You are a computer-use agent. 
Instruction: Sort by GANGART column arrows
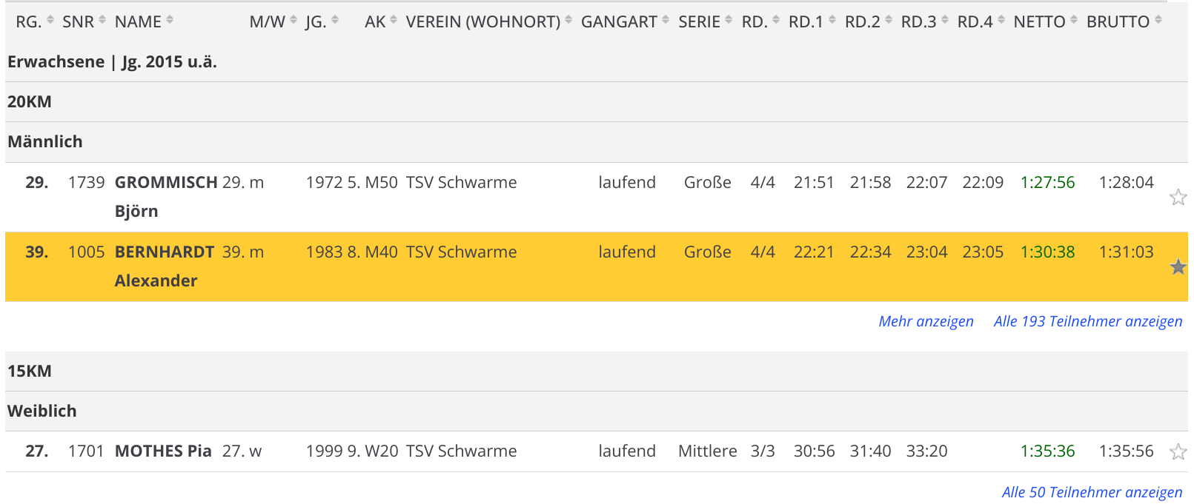pos(666,21)
